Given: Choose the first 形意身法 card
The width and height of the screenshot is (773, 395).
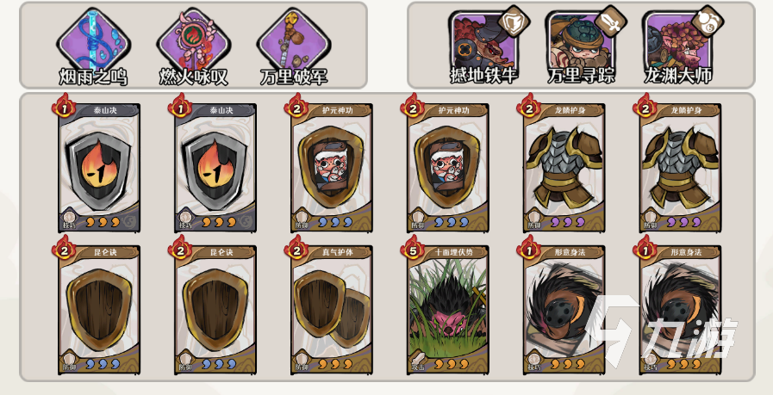Looking at the screenshot, I should pos(564,309).
